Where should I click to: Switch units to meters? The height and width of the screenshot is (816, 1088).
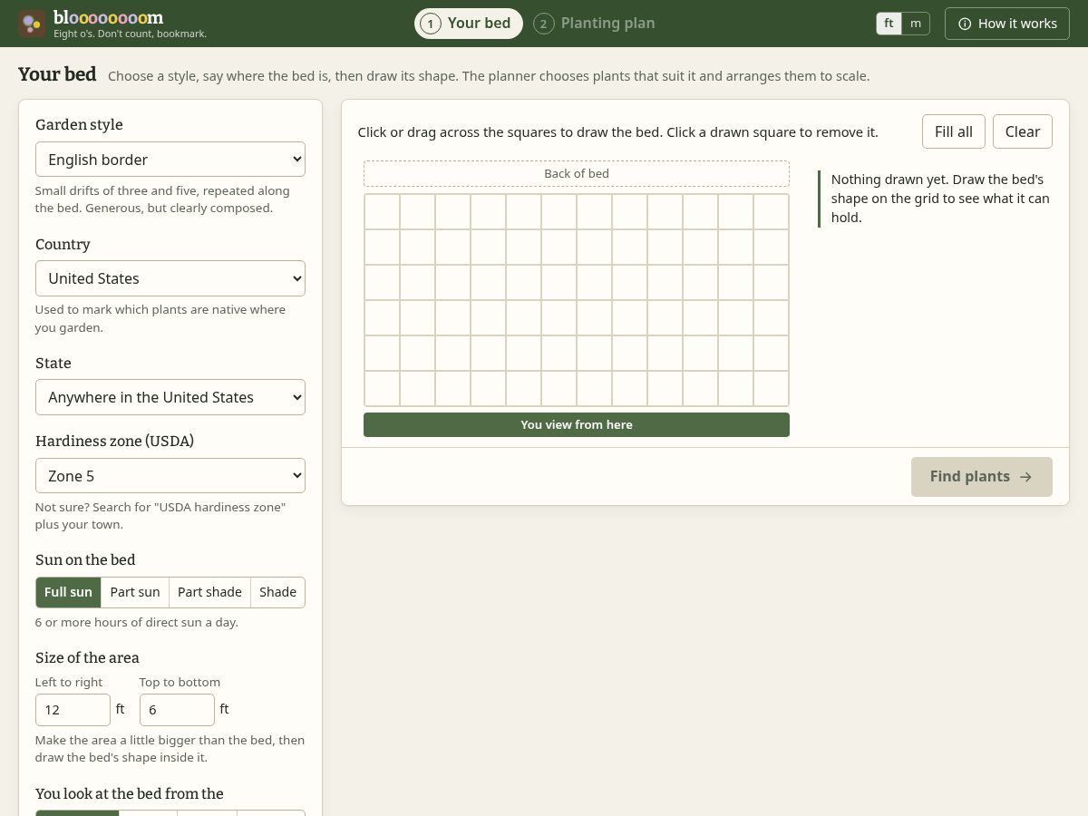(916, 24)
